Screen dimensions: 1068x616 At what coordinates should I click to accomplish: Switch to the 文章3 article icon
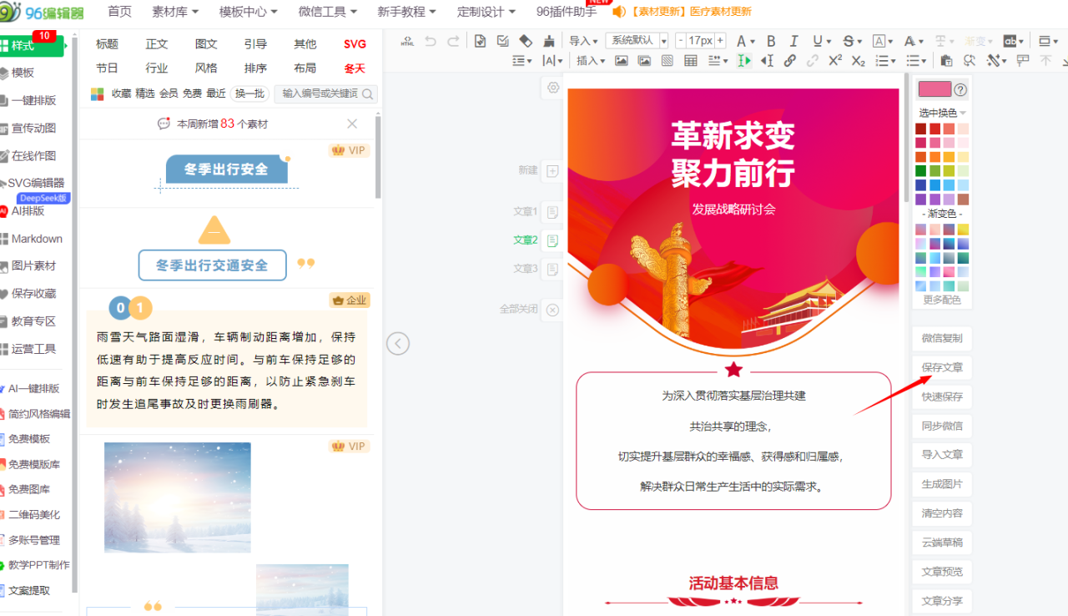(552, 269)
